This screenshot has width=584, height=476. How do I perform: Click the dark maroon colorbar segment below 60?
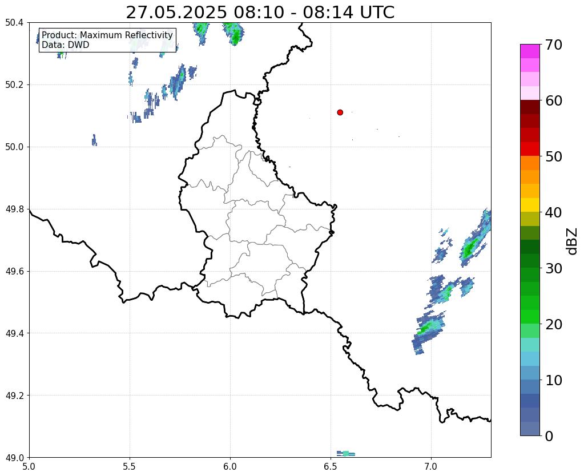(x=530, y=107)
